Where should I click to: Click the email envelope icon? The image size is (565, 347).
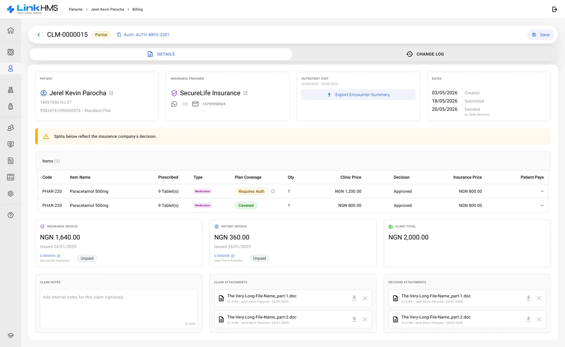coord(195,104)
